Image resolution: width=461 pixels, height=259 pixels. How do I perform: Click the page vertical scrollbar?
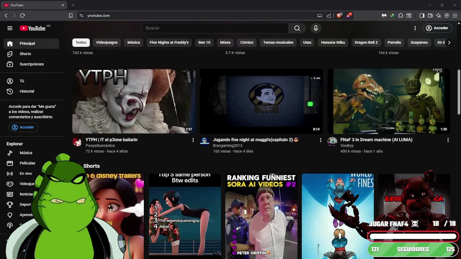(x=459, y=92)
